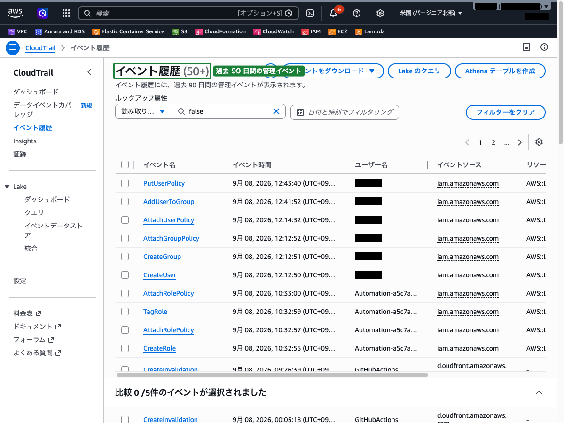Open Event data stores nav item
This screenshot has height=423, width=564.
click(x=54, y=230)
